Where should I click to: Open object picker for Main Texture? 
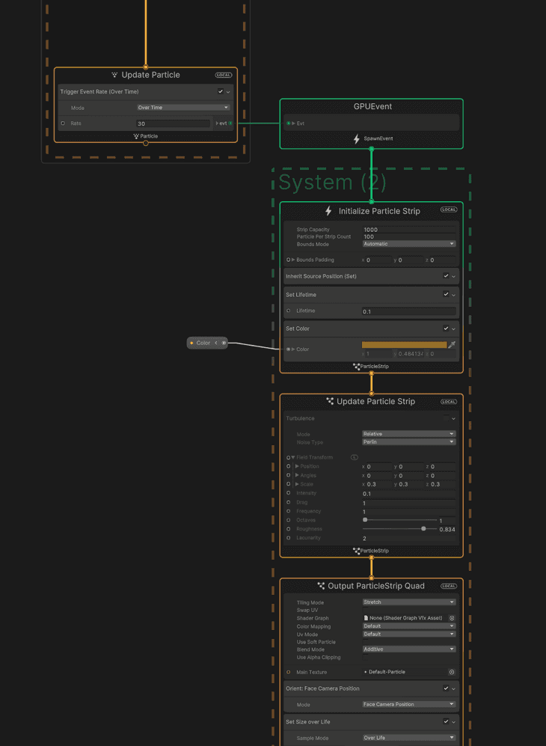click(452, 672)
